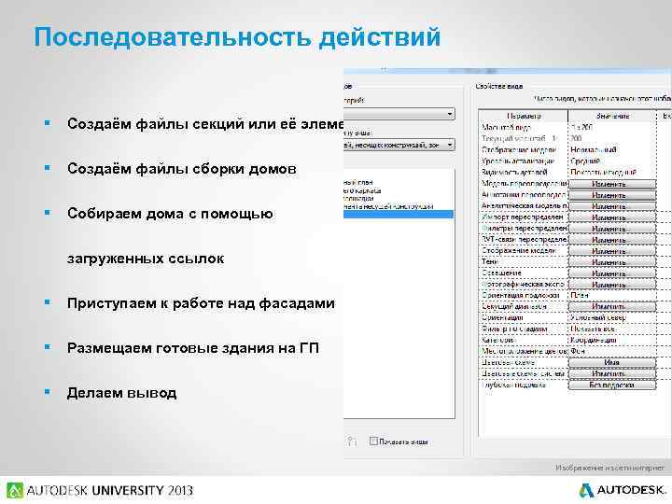Click Изменить next to Отображение модели button row
The image size is (672, 504).
click(x=612, y=251)
